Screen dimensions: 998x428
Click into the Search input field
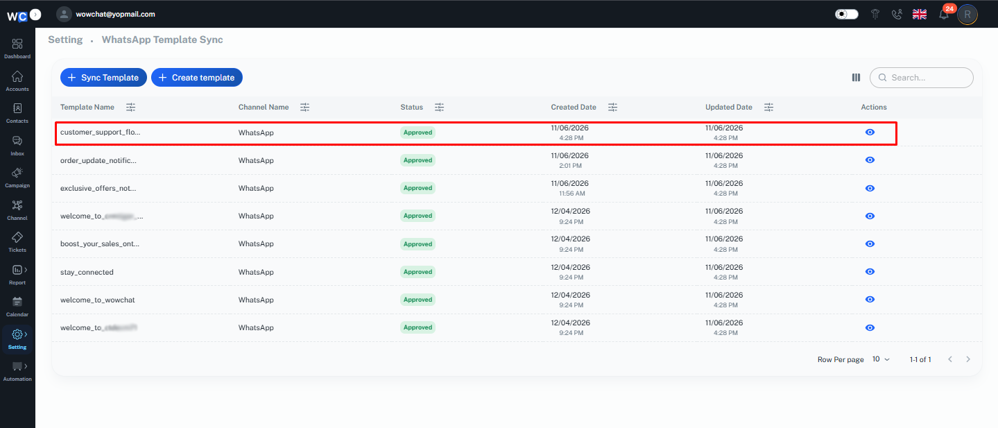pos(922,78)
